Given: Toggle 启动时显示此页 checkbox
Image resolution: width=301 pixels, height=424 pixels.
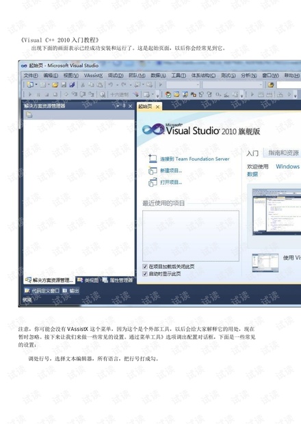Looking at the screenshot, I should pos(145,274).
